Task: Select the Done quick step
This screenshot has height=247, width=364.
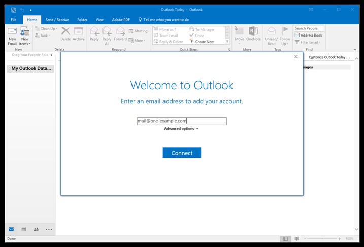Action: click(x=197, y=36)
